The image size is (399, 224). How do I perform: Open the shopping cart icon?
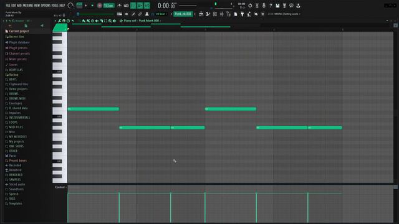pyautogui.click(x=263, y=14)
